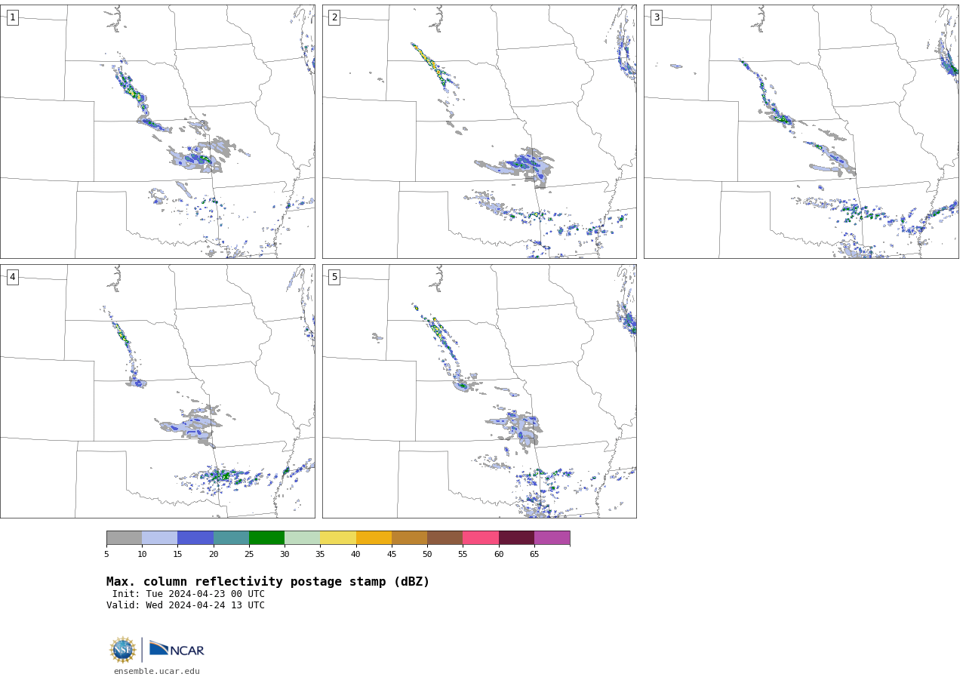
Task: Click the member number 5 label box
Action: point(334,277)
